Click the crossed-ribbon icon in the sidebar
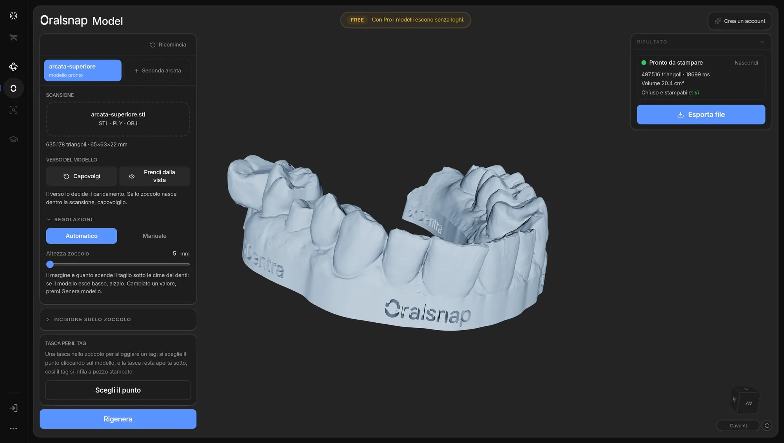Viewport: 784px width, 443px height. (x=13, y=37)
